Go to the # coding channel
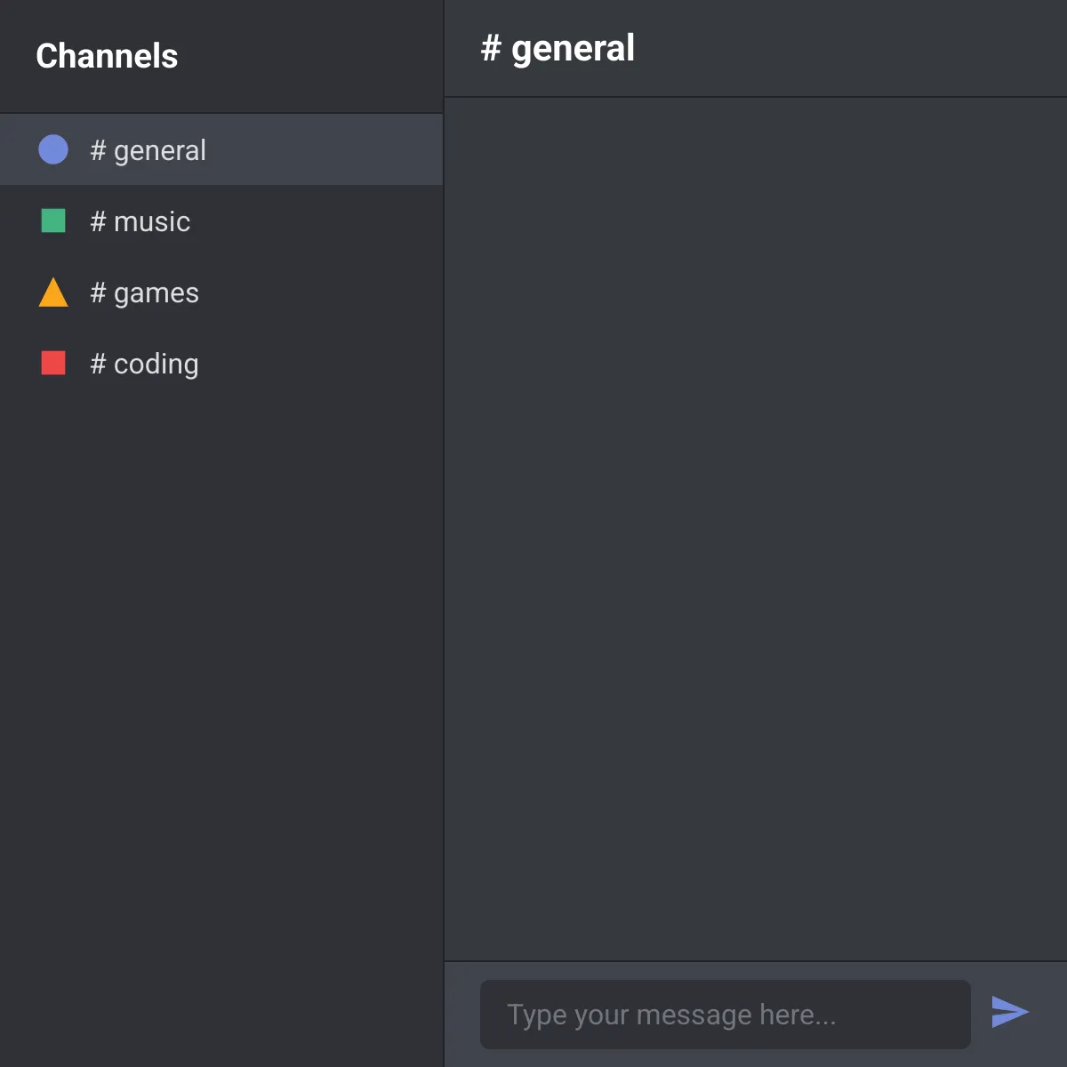The width and height of the screenshot is (1067, 1067). tap(145, 364)
